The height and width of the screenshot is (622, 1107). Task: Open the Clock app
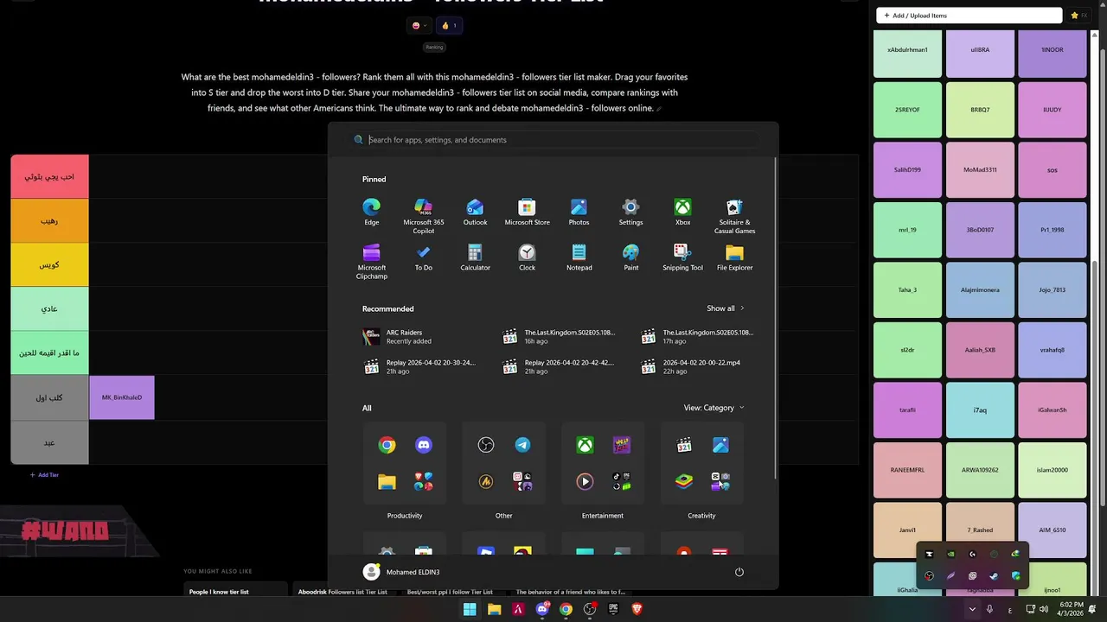click(527, 257)
